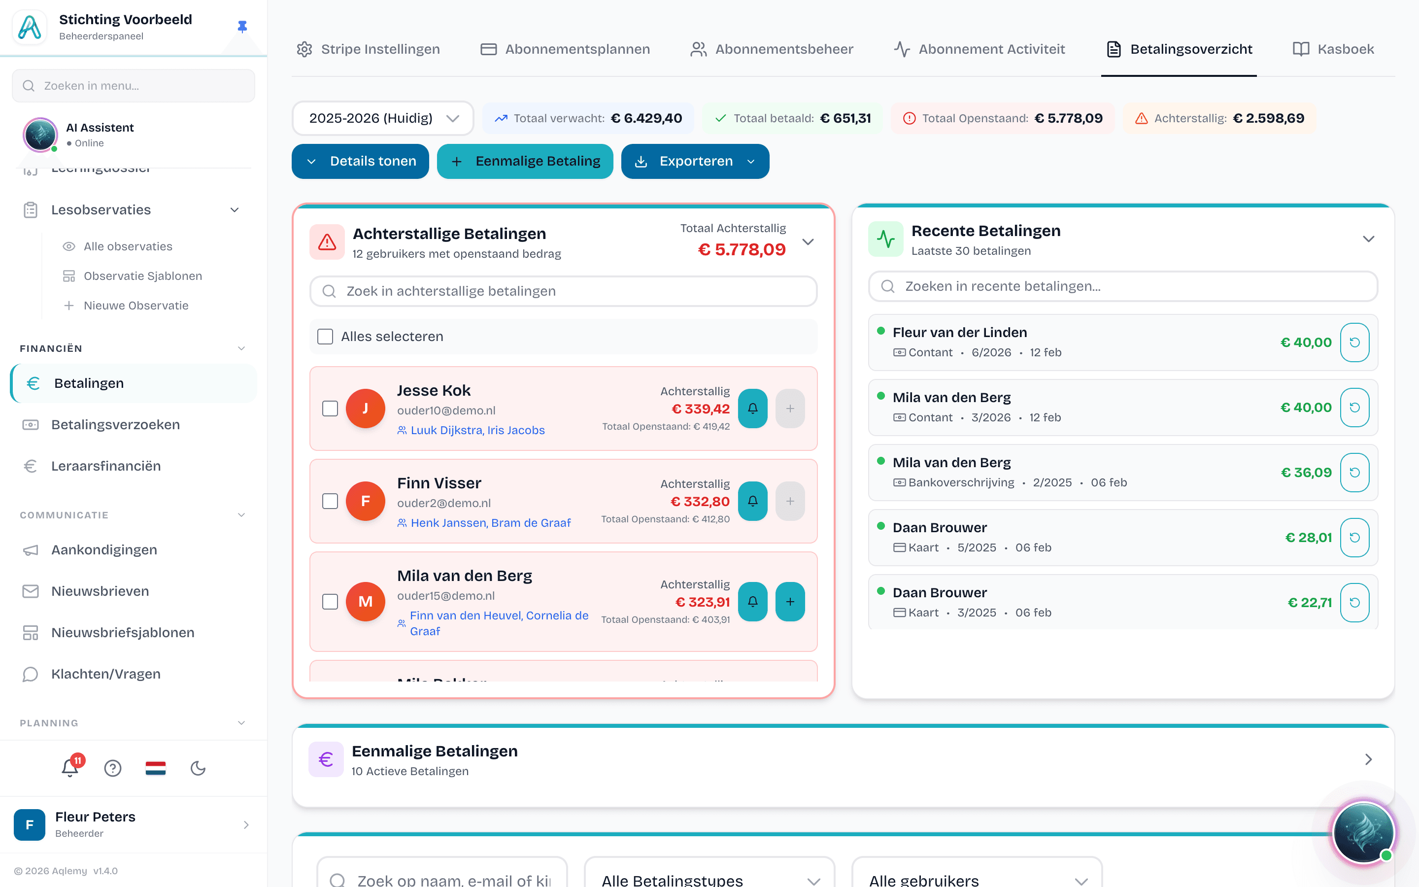Toggle dark mode moon icon
1419x887 pixels.
[x=198, y=768]
